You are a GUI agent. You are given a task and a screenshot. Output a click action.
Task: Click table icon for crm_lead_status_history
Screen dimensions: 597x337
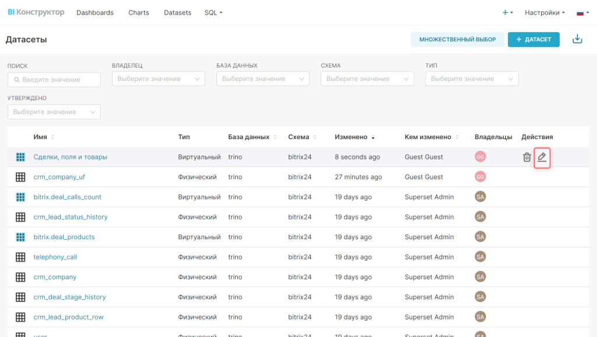20,217
